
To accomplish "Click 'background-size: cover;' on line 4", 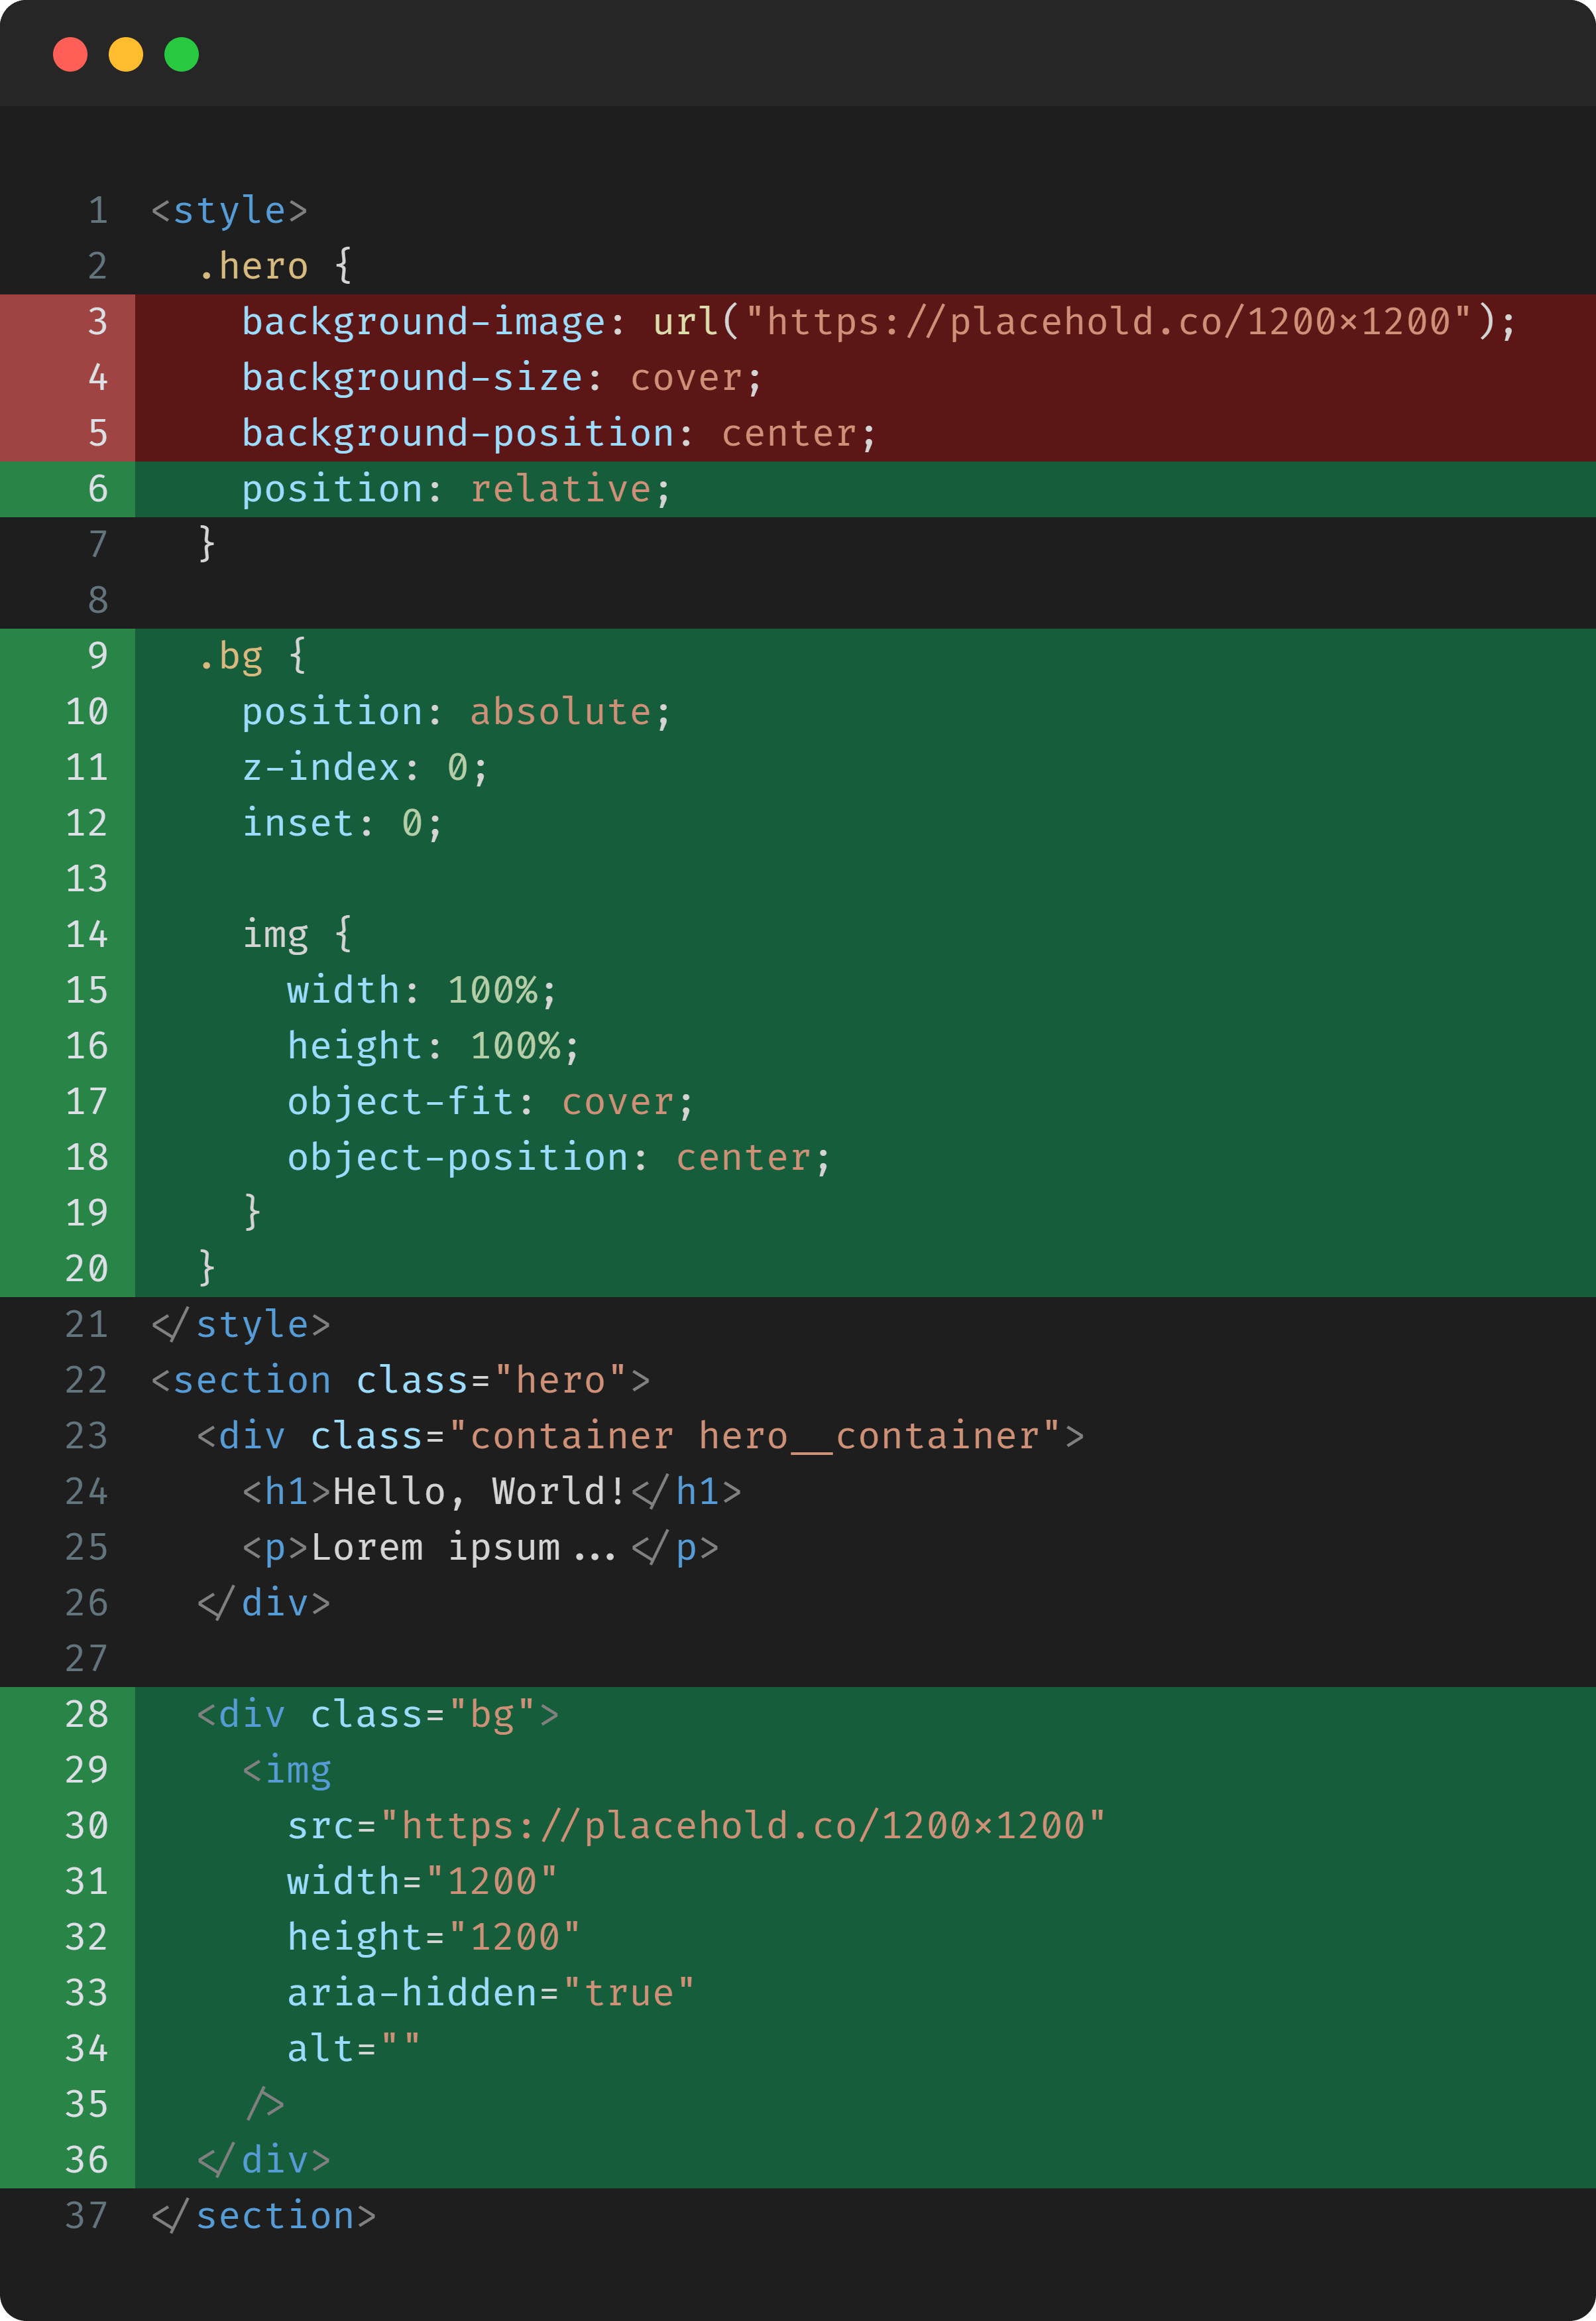I will point(502,378).
